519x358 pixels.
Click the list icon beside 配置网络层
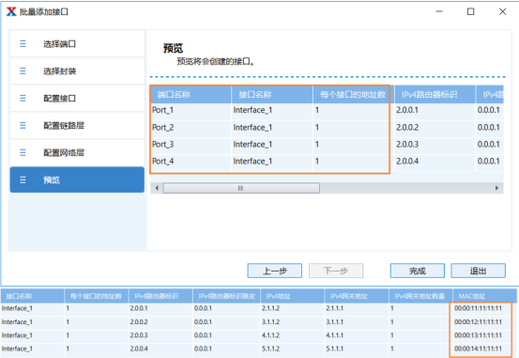pyautogui.click(x=23, y=152)
